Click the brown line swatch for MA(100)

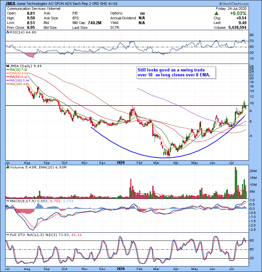[8, 84]
